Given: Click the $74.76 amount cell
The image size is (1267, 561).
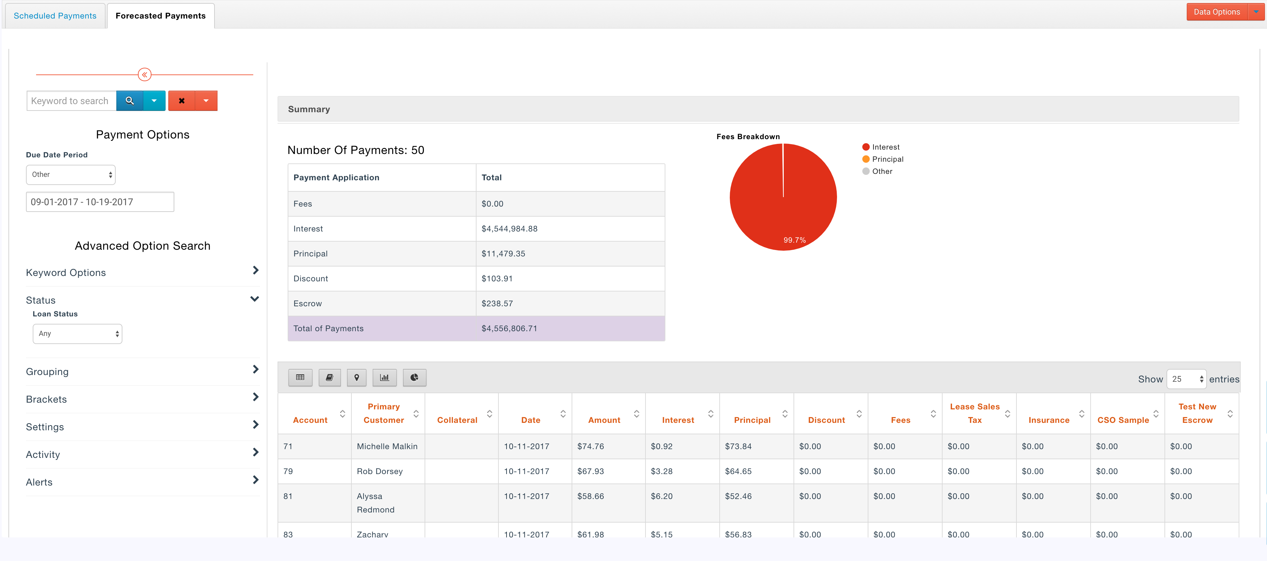Looking at the screenshot, I should (608, 446).
